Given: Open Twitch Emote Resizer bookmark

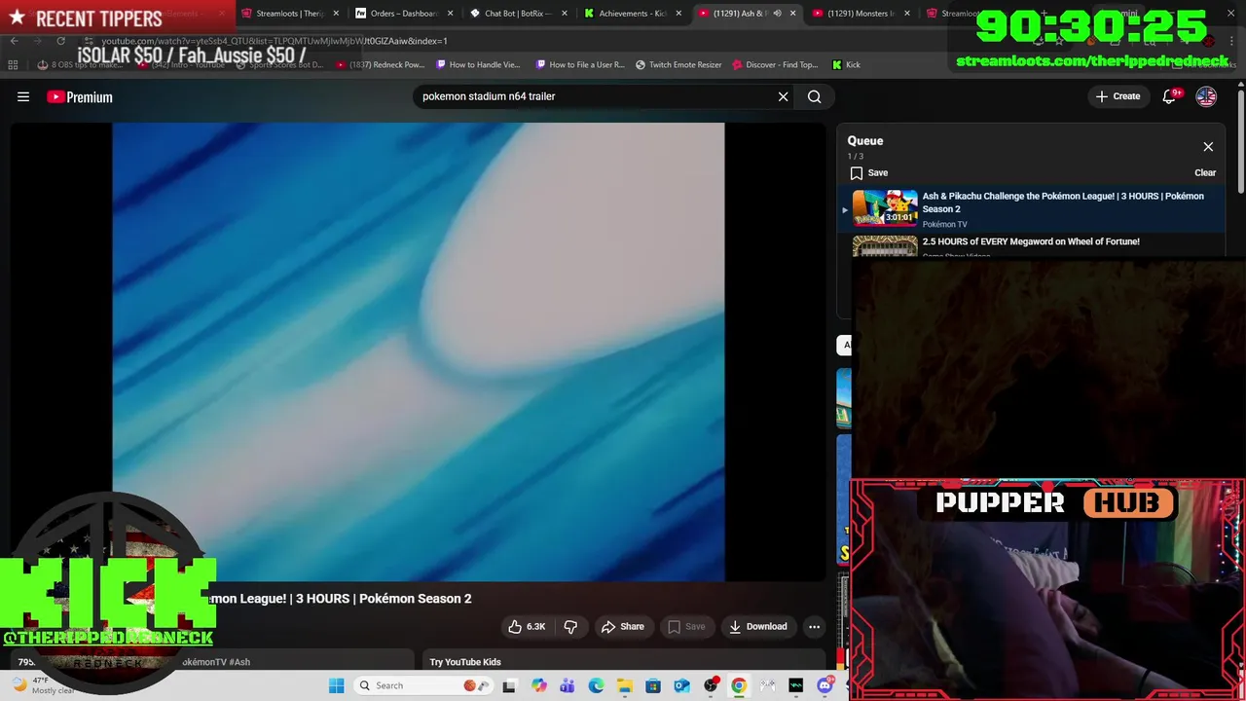Looking at the screenshot, I should [678, 65].
